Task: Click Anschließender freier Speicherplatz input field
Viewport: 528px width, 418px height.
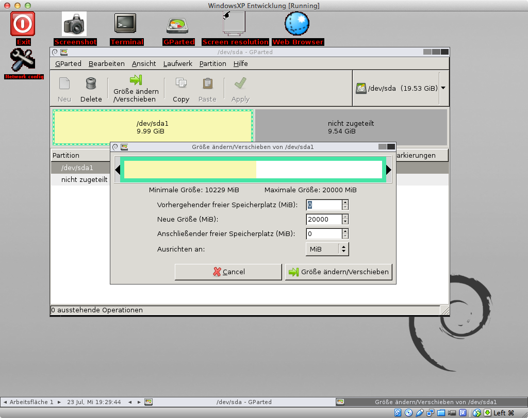Action: click(324, 234)
